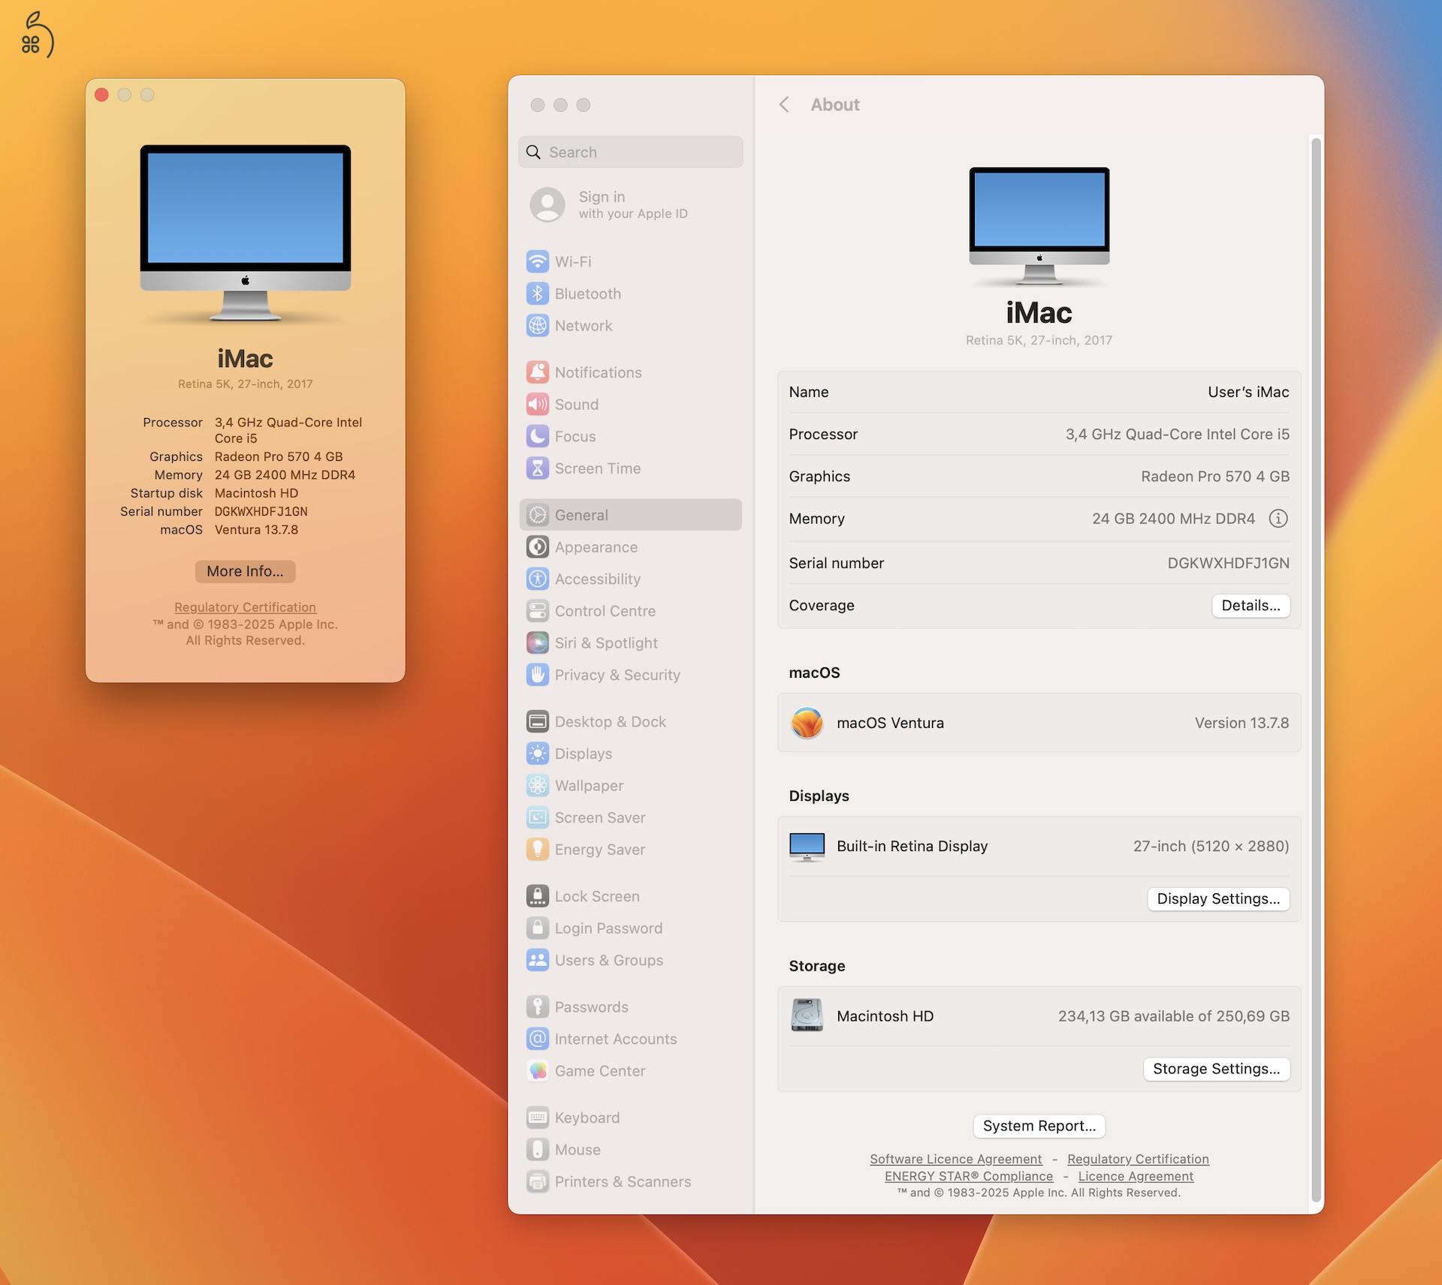Open Game Center icon
Screen dimensions: 1442x1285
pyautogui.click(x=537, y=1071)
